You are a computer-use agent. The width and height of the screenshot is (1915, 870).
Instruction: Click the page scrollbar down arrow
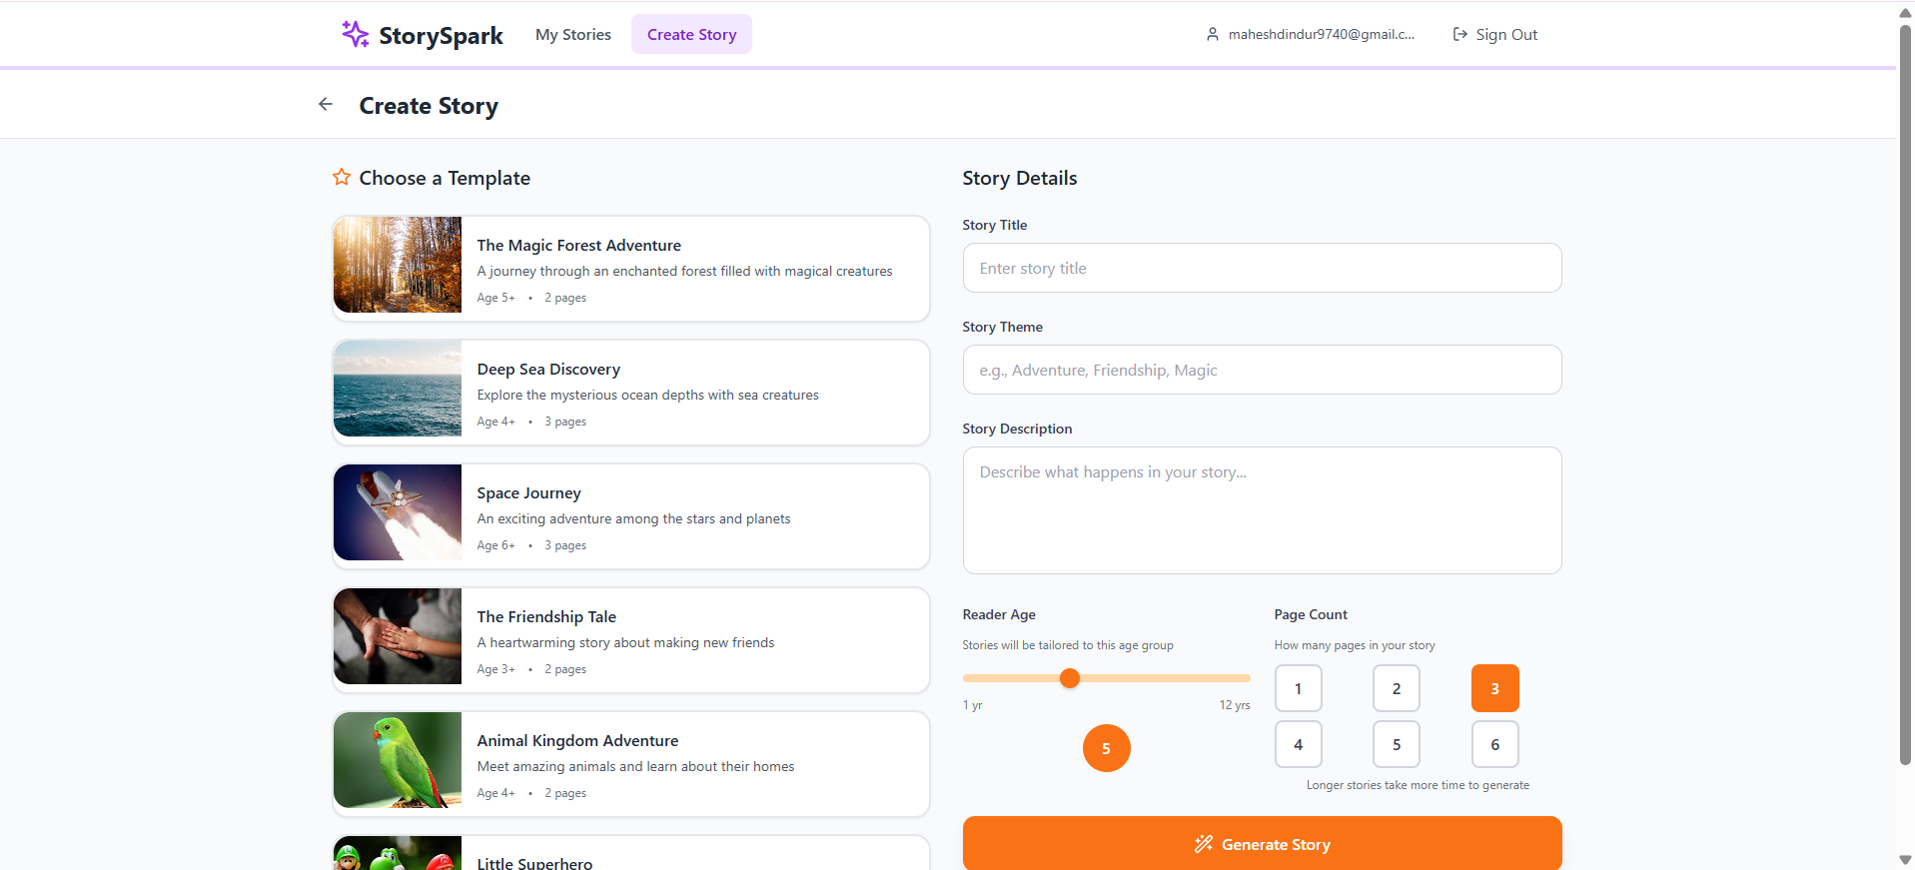(1905, 860)
